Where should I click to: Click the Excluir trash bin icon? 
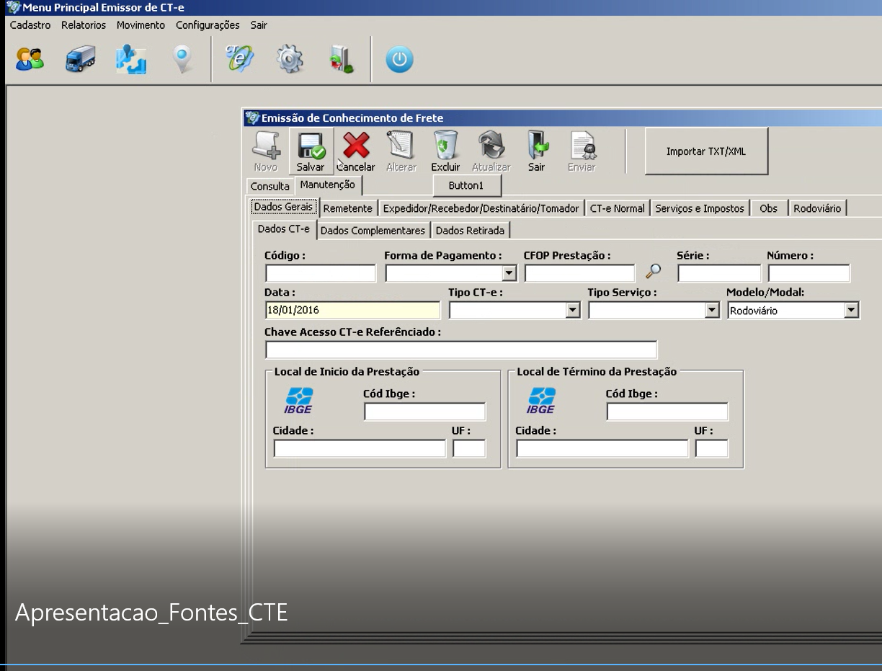pos(445,145)
